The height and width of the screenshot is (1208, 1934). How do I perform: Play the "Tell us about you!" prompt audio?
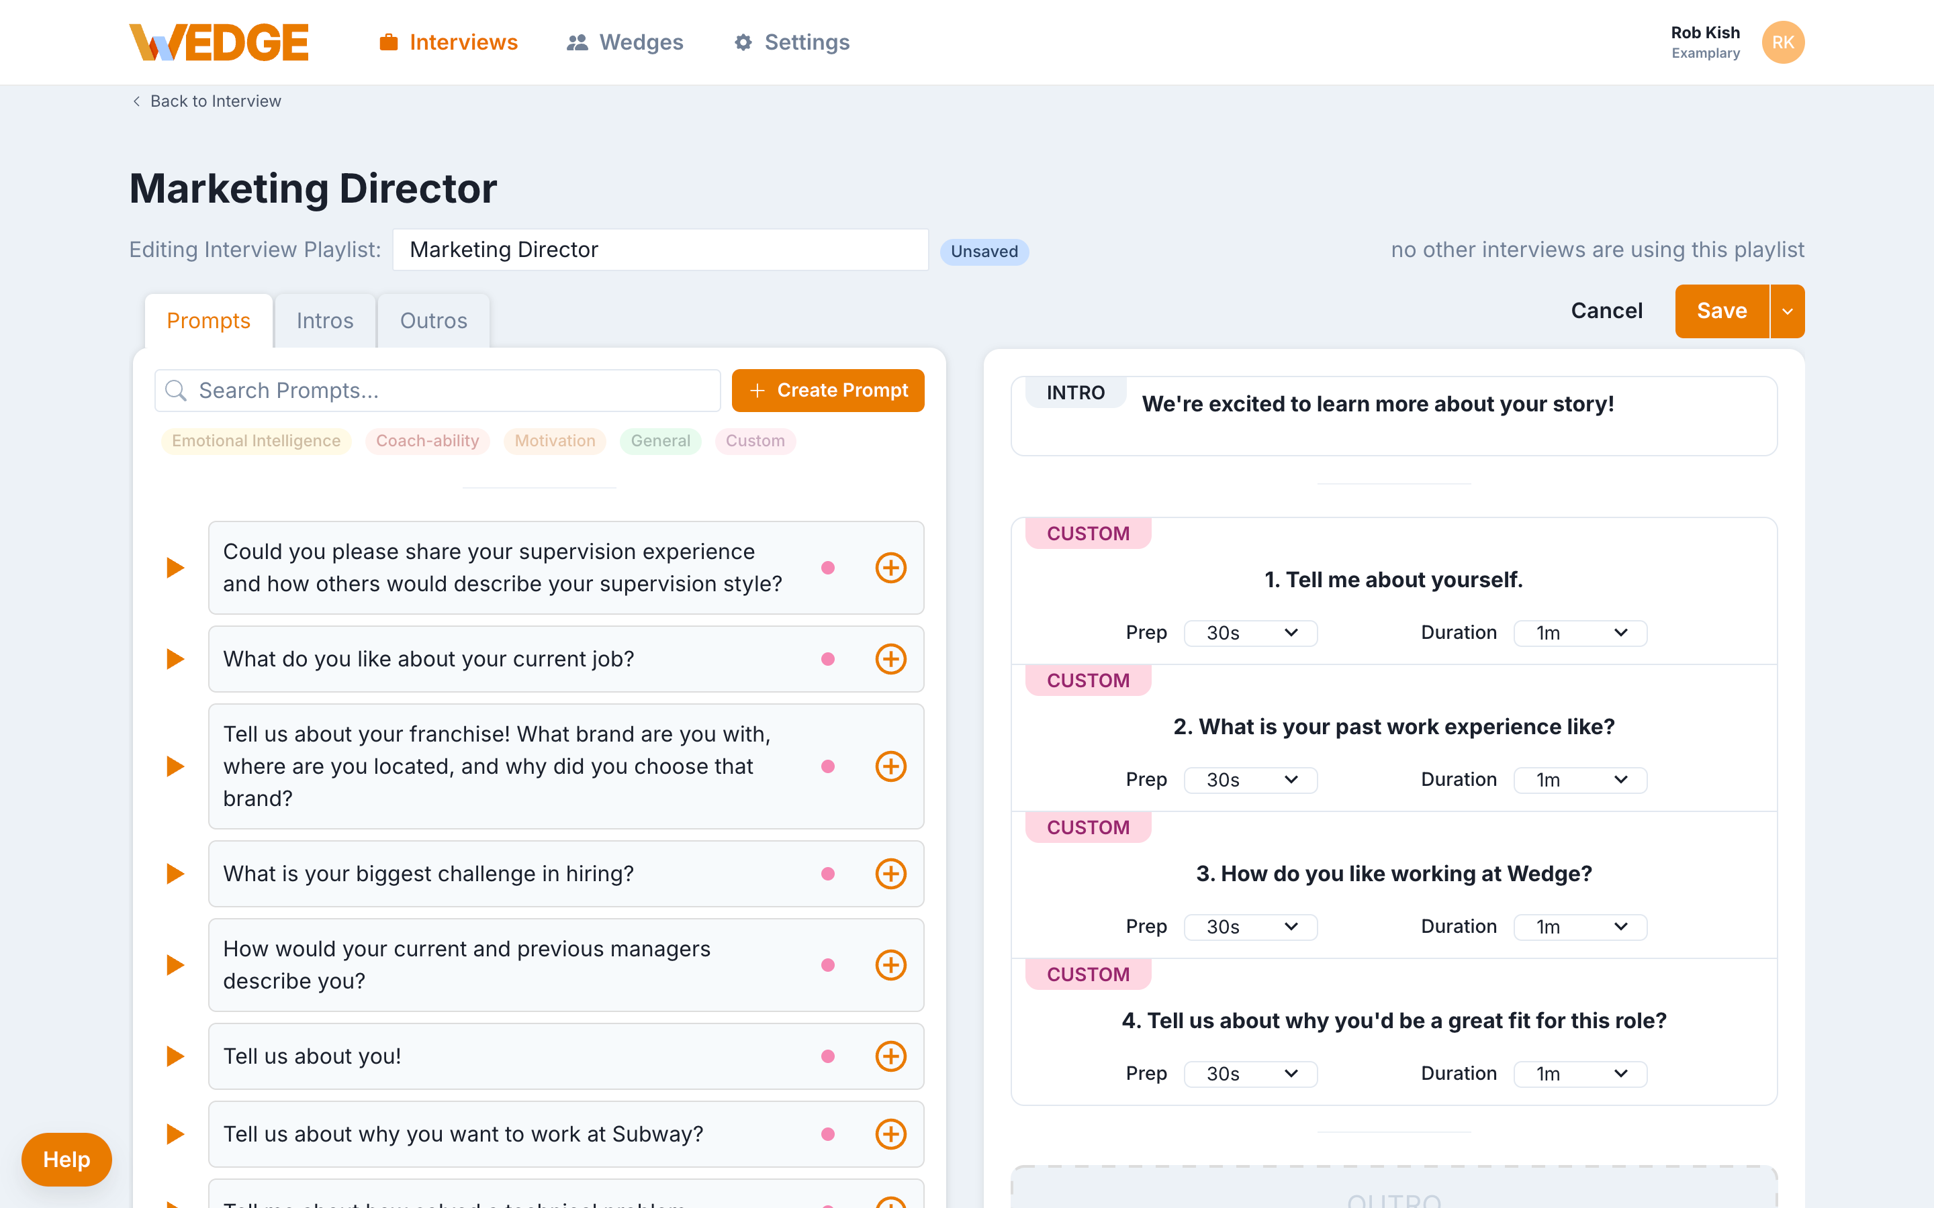coord(174,1056)
